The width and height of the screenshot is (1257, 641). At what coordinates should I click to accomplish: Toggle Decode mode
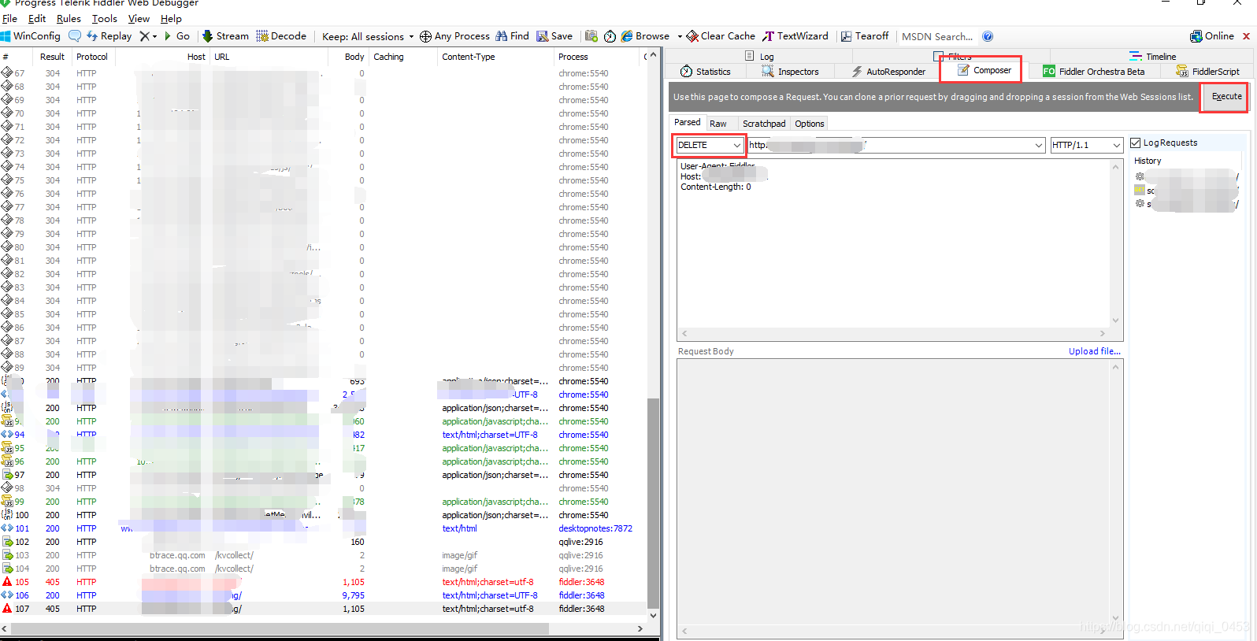(281, 36)
